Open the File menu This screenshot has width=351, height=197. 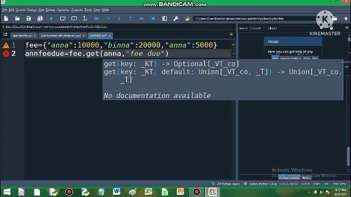(x=4, y=10)
